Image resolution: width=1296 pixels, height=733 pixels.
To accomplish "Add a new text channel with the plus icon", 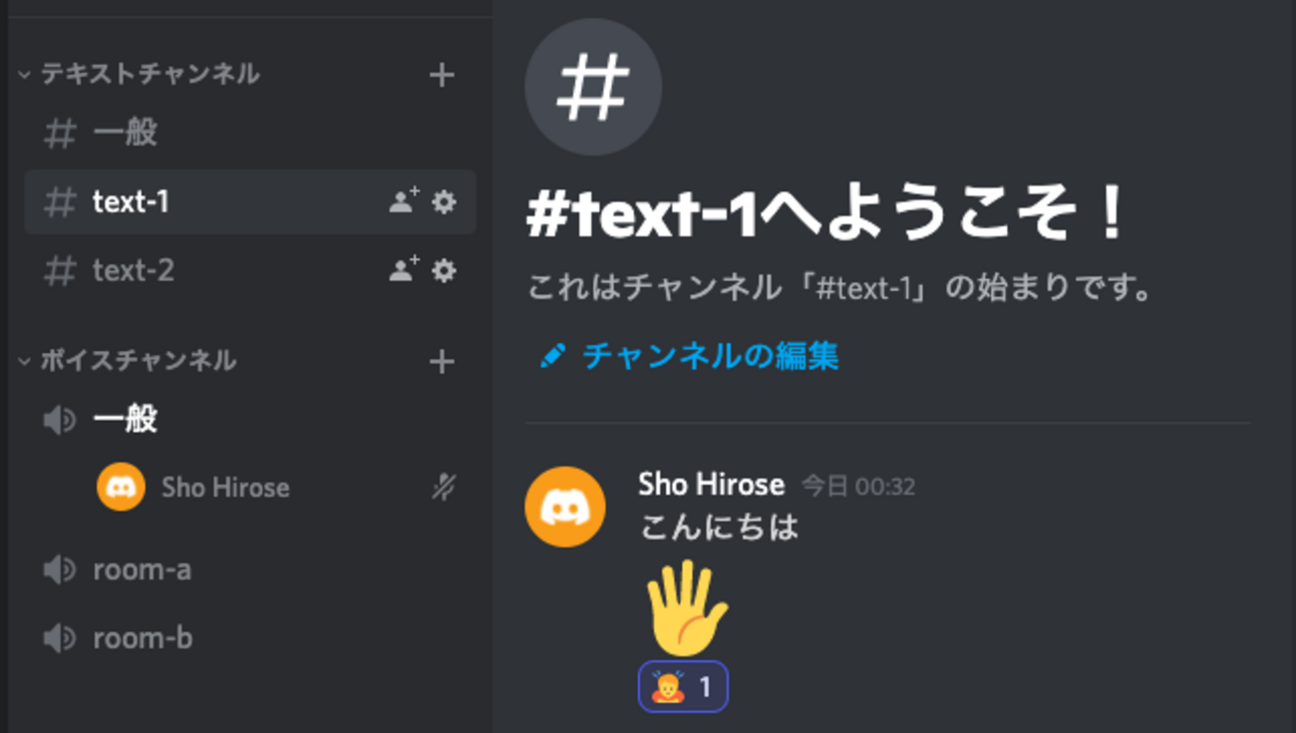I will point(441,74).
